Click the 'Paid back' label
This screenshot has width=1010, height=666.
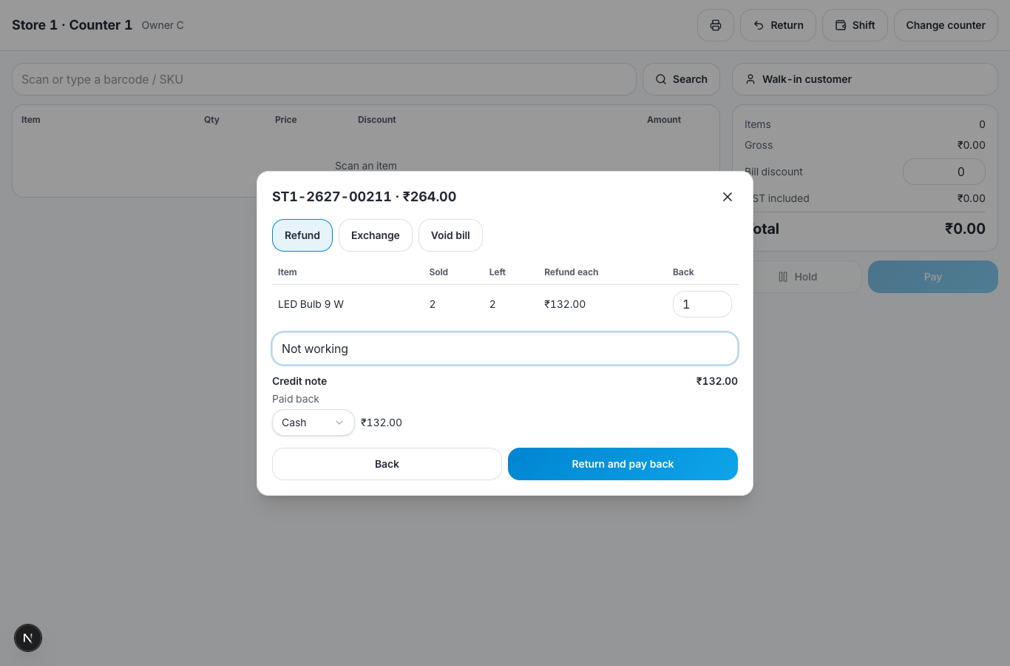point(296,399)
